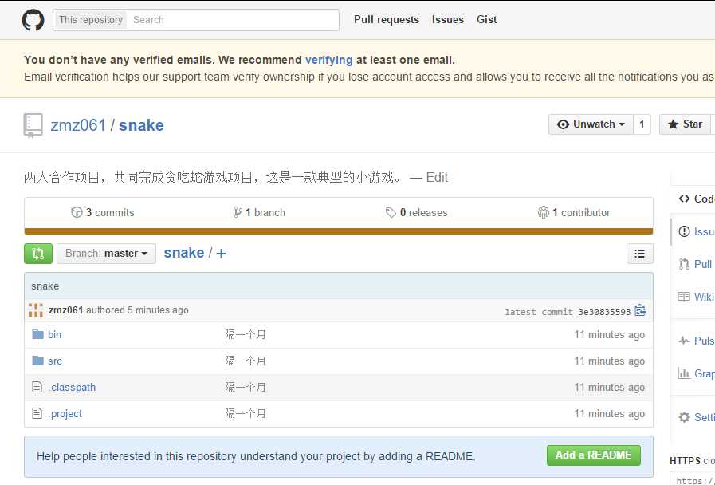Open Pull requests via sidebar icon

[x=684, y=264]
